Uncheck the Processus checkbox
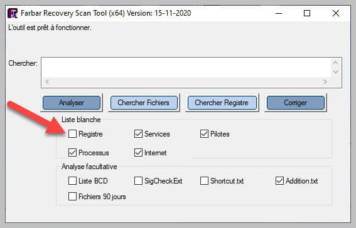 pyautogui.click(x=72, y=153)
